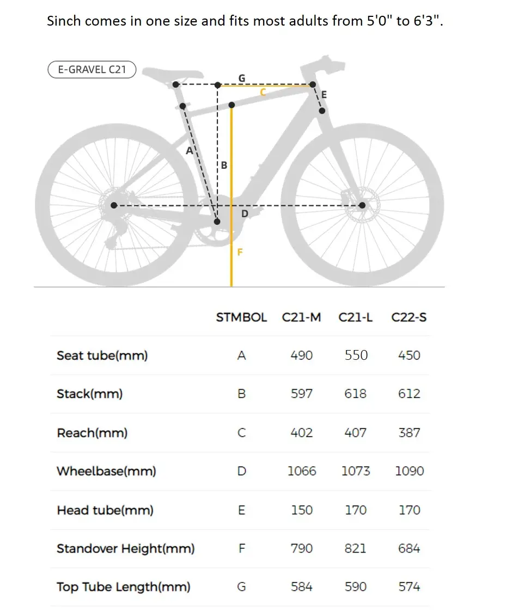The height and width of the screenshot is (613, 506).
Task: Click the Wheelbase(mm) row label
Action: (x=106, y=471)
